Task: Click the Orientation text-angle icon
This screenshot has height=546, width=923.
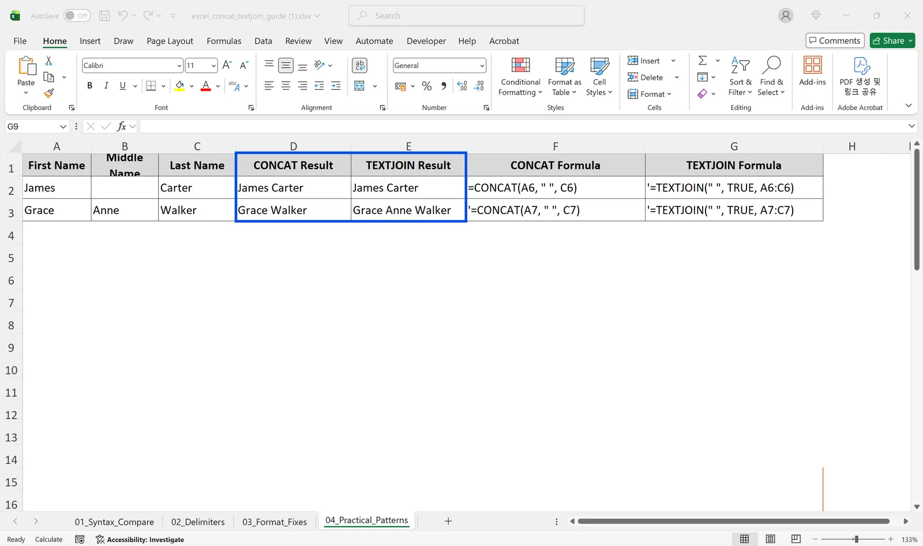Action: pyautogui.click(x=319, y=65)
